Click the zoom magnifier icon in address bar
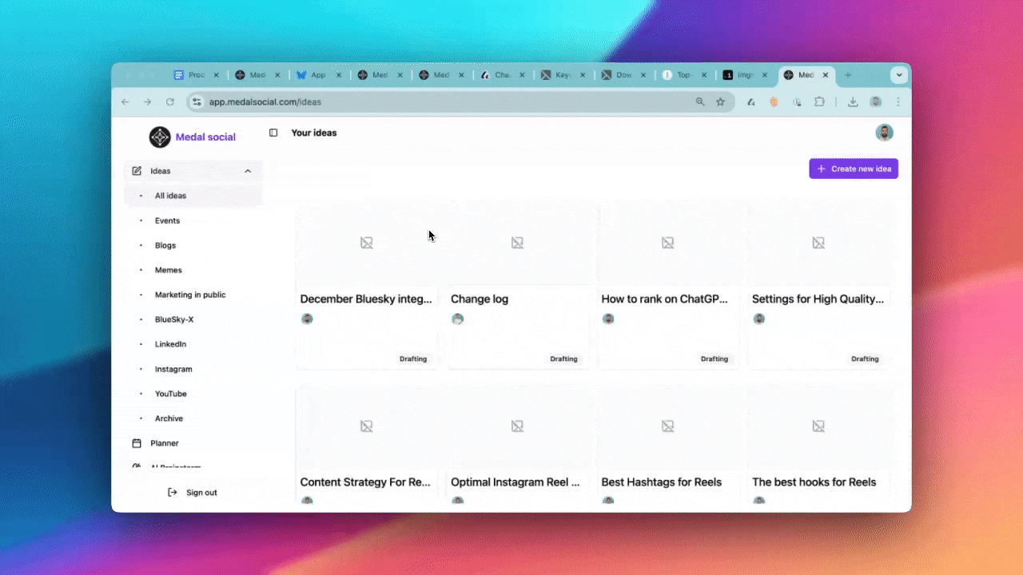 pos(700,102)
